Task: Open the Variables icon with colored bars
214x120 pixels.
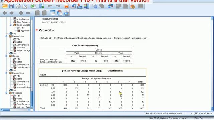Action: coord(86,6)
